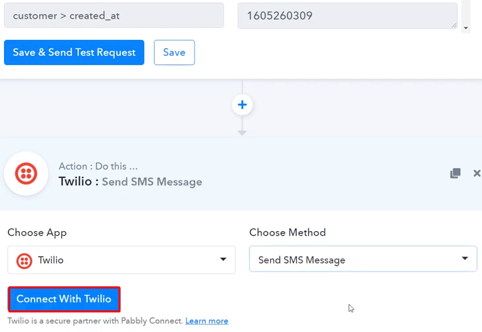The image size is (482, 332).
Task: Click the 'Choose Method' label
Action: (x=287, y=232)
